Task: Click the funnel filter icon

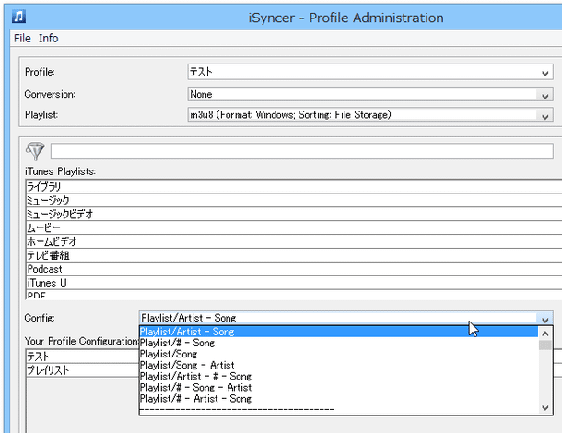Action: (35, 151)
